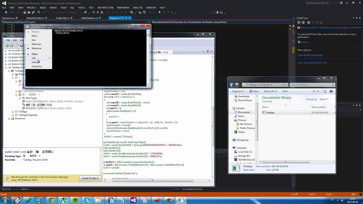The height and width of the screenshot is (204, 363).
Task: Click the pin icon on Program.cs tab
Action: point(126,18)
